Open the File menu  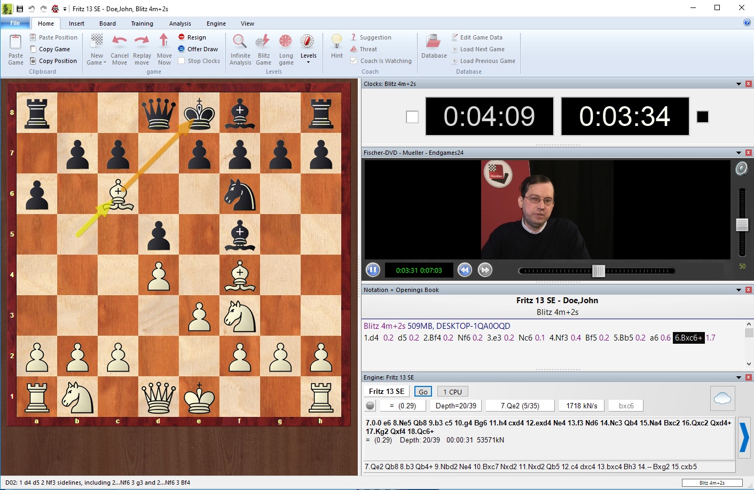(15, 23)
